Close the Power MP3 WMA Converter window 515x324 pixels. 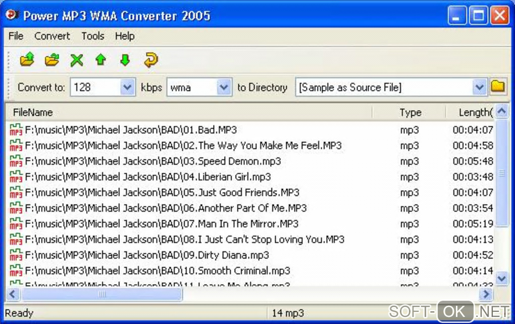pos(499,15)
